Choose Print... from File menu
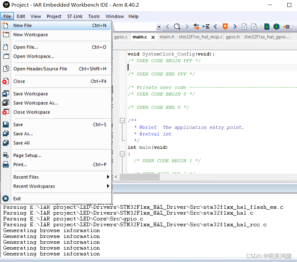297x262 pixels. coord(56,164)
